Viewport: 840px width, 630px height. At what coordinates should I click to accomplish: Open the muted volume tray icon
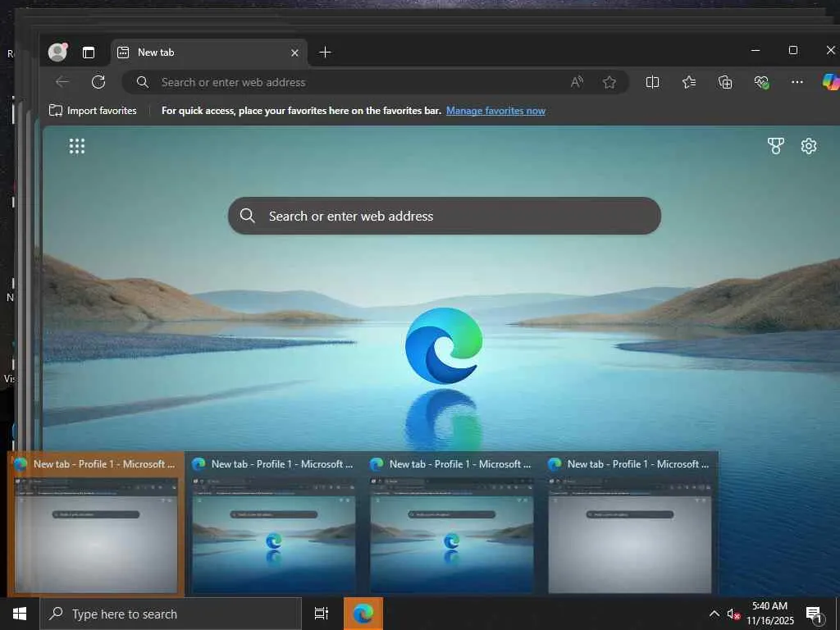pos(733,614)
